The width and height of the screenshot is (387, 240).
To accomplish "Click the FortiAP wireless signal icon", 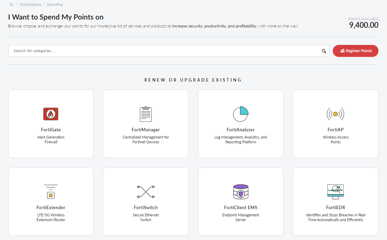I will coord(335,114).
